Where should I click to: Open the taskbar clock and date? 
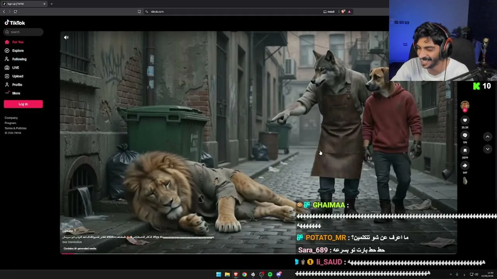(x=488, y=274)
